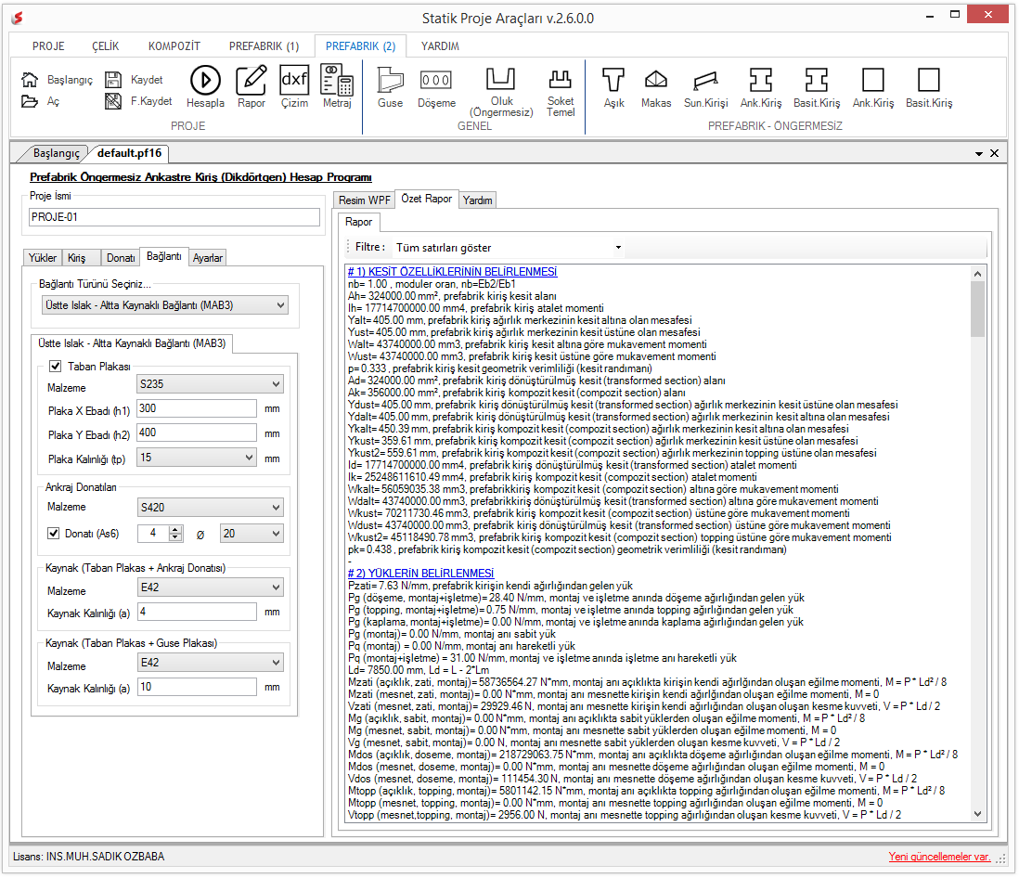Click the Lisans INS.MUH.SADIK OZBABA status text
The height and width of the screenshot is (878, 1019).
point(88,857)
